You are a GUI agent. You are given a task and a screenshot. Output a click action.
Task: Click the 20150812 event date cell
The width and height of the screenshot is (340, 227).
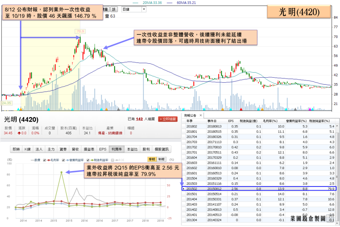(x=214, y=189)
